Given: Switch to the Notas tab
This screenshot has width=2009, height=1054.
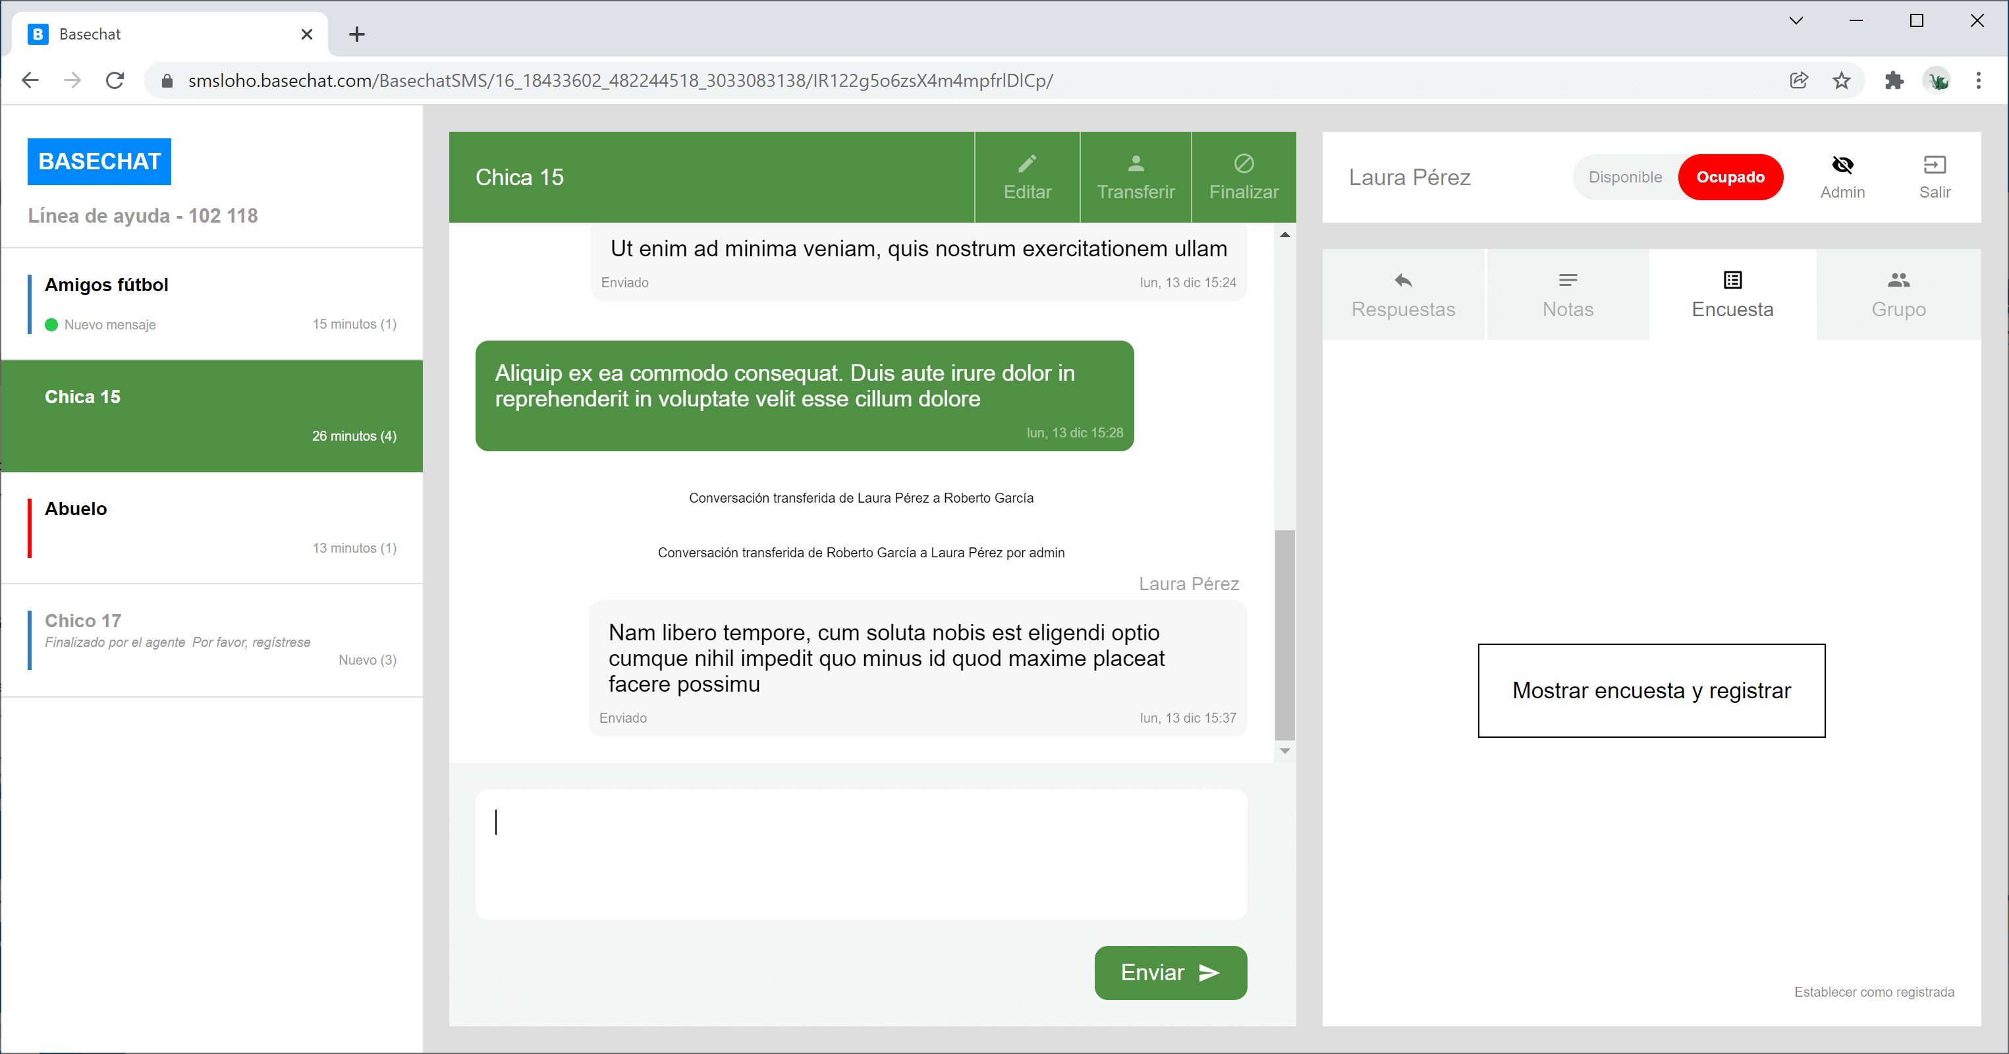Looking at the screenshot, I should click(x=1568, y=295).
